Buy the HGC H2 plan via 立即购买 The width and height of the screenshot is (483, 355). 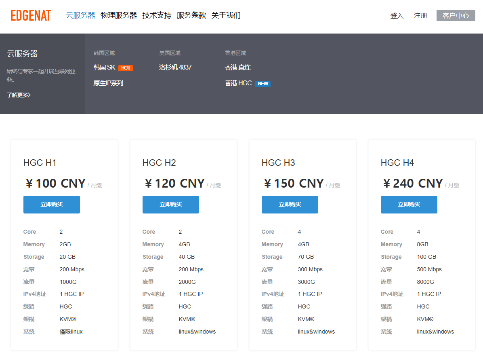170,205
